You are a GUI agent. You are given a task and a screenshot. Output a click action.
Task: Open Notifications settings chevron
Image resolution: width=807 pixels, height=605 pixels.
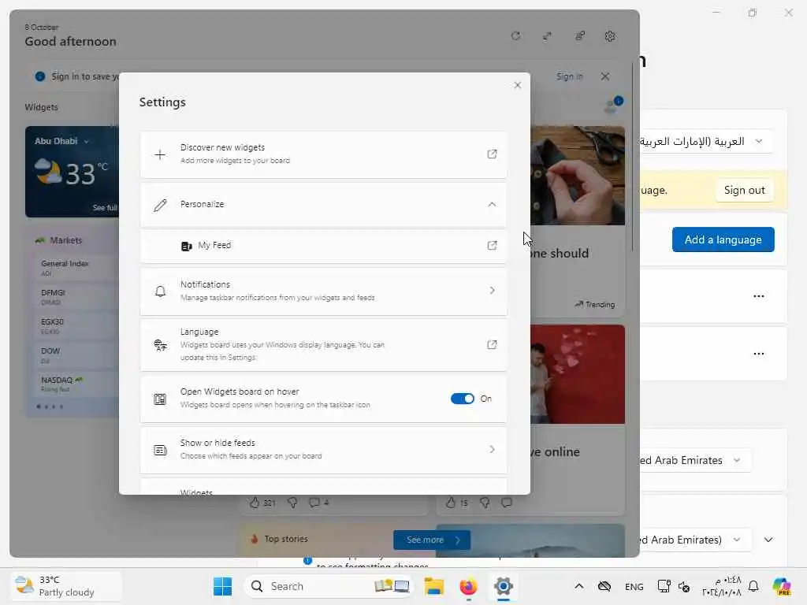tap(492, 291)
